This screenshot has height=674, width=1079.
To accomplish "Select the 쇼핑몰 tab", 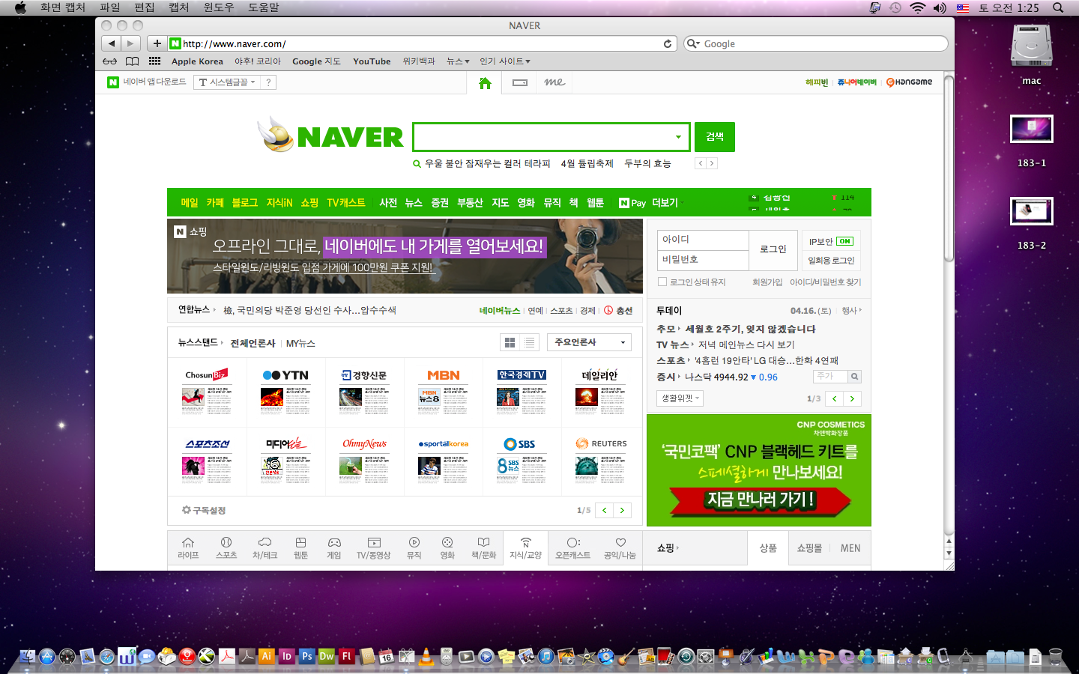I will [x=809, y=548].
